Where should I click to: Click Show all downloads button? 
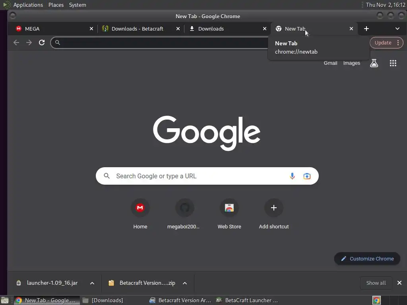pos(376,283)
